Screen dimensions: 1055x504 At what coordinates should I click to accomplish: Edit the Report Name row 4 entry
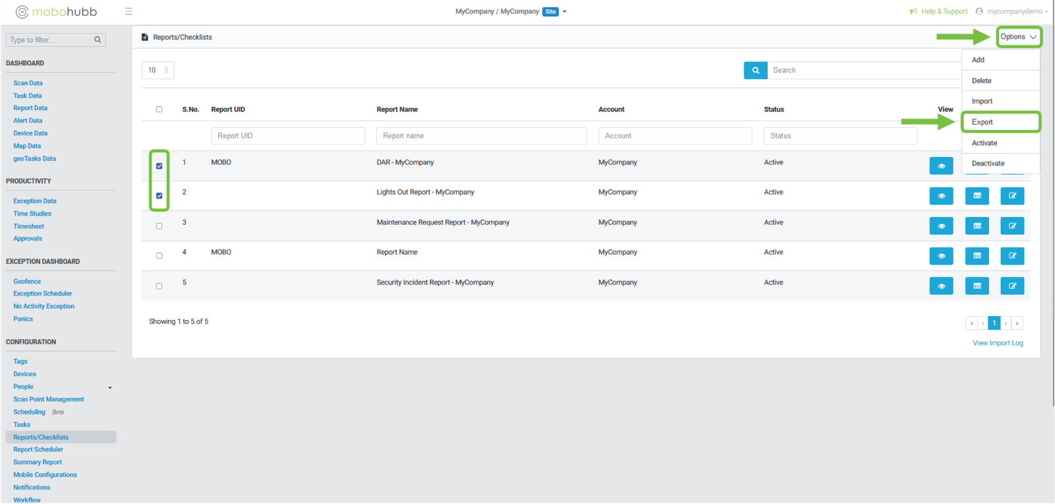pyautogui.click(x=1012, y=256)
